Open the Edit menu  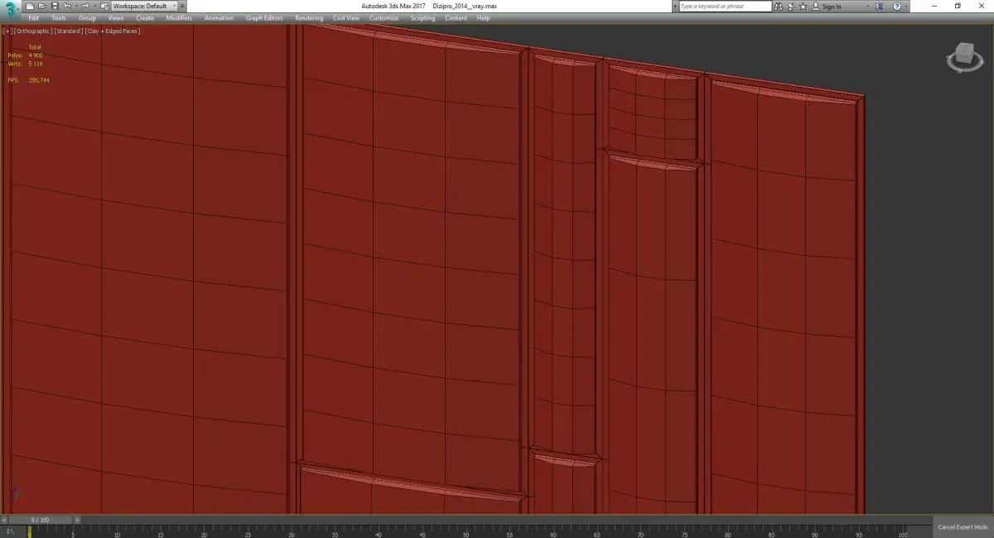pyautogui.click(x=34, y=18)
